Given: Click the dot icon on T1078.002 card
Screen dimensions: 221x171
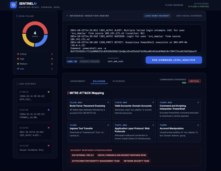Looking at the screenshot, I should (x=153, y=103).
